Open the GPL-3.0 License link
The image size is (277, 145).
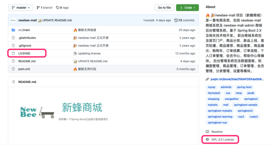(x=223, y=139)
